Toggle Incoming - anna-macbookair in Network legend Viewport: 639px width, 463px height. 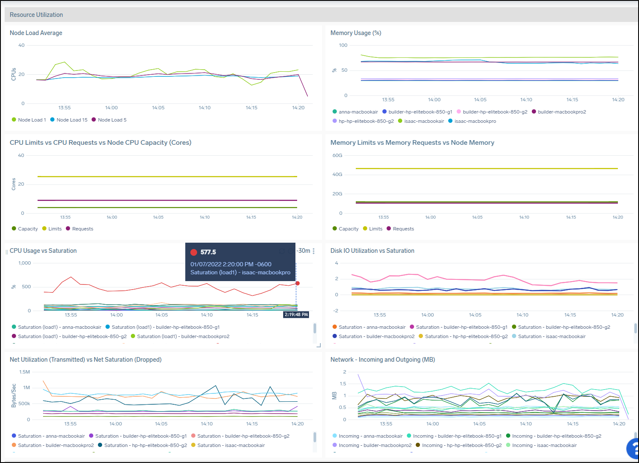pyautogui.click(x=368, y=436)
